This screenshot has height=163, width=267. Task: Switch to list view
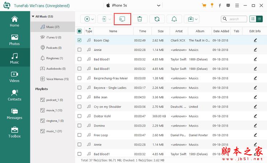(x=259, y=19)
